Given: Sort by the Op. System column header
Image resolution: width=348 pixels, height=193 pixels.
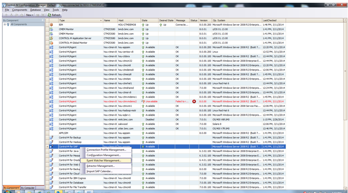Looking at the screenshot, I should pyautogui.click(x=237, y=20).
